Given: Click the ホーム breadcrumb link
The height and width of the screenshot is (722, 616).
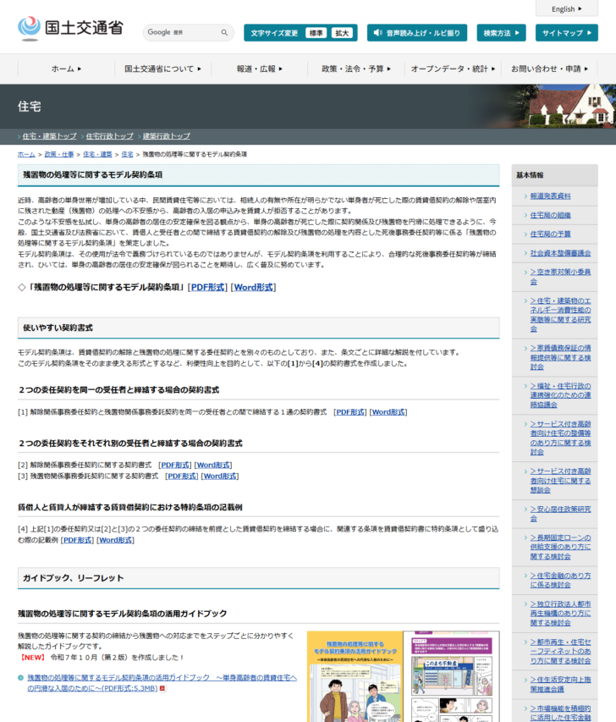Looking at the screenshot, I should 26,155.
